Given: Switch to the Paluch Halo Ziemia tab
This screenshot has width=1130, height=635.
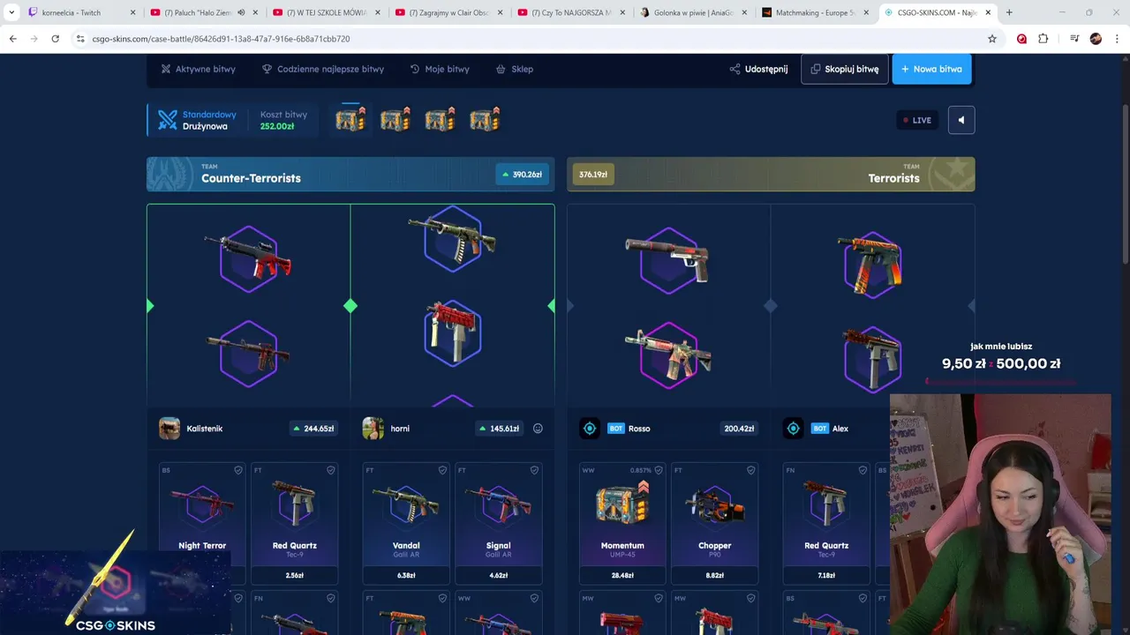Looking at the screenshot, I should coord(203,12).
